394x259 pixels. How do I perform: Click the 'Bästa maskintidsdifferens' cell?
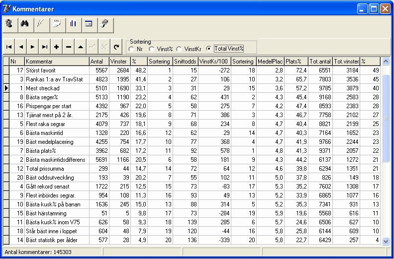[57, 160]
